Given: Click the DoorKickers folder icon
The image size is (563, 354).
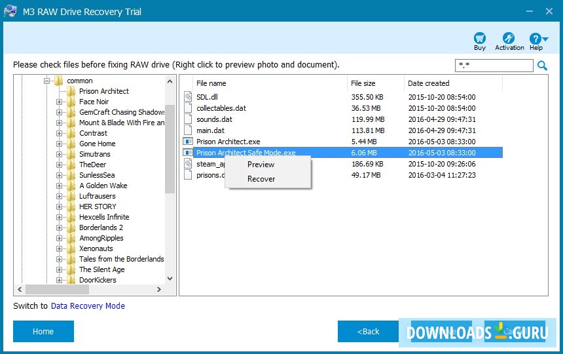Looking at the screenshot, I should 71,280.
